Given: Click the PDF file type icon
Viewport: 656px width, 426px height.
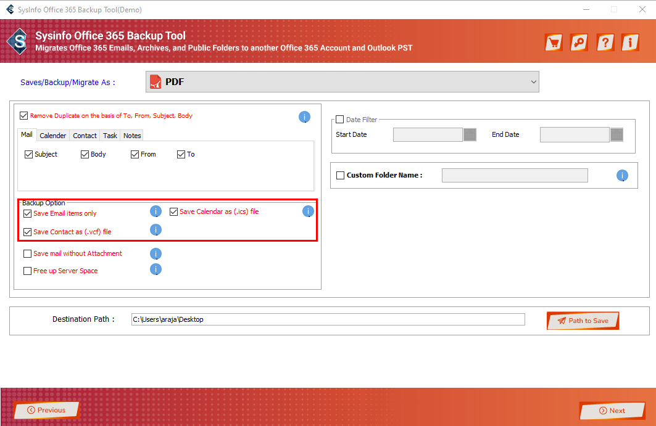Looking at the screenshot, I should click(x=156, y=82).
